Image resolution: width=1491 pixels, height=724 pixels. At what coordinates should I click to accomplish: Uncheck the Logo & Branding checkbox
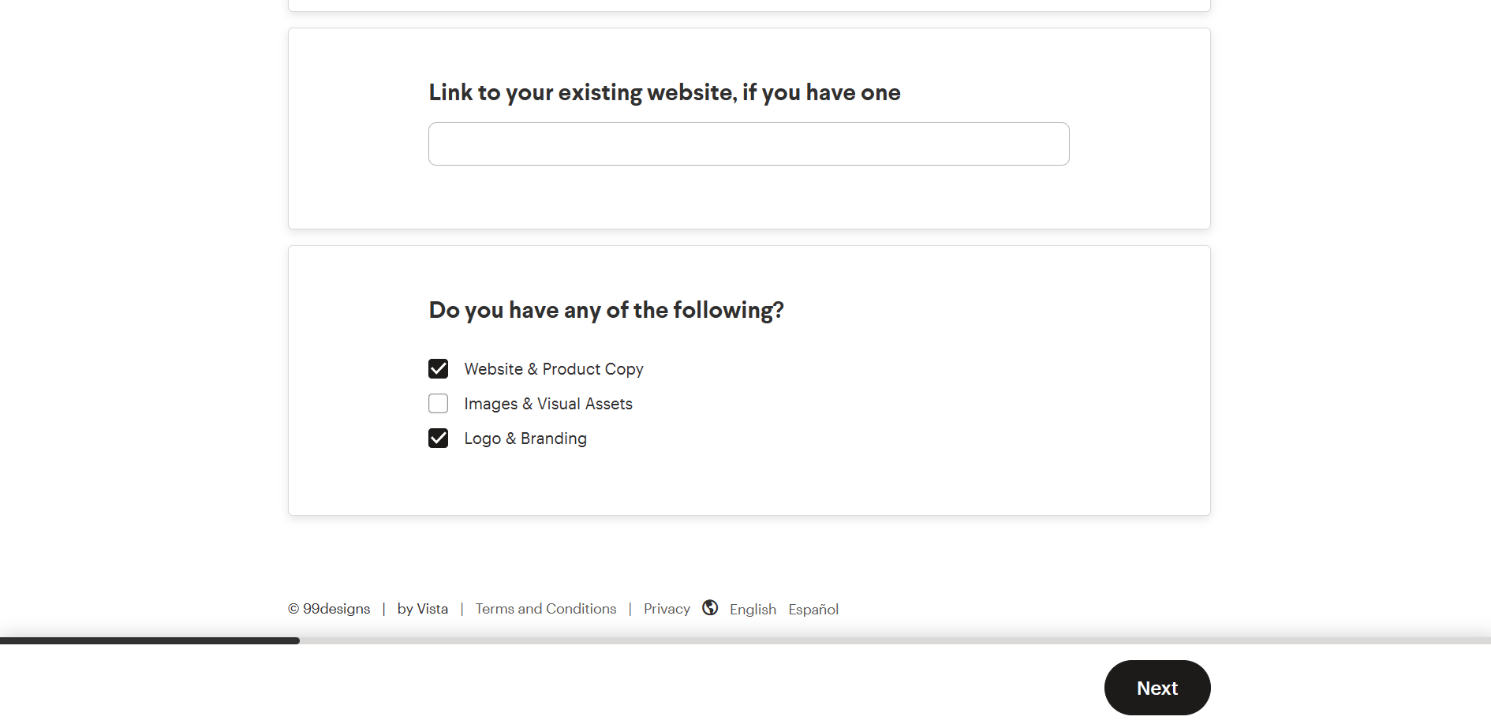coord(439,439)
